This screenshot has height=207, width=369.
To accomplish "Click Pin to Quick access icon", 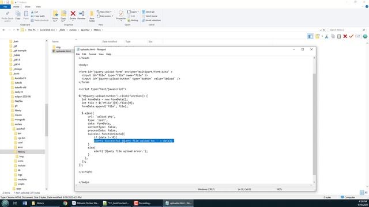I will [x=7, y=14].
